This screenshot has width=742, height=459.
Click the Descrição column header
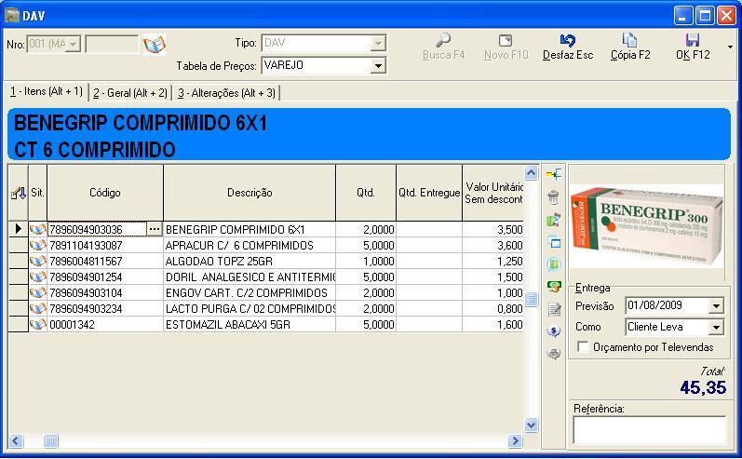[250, 193]
